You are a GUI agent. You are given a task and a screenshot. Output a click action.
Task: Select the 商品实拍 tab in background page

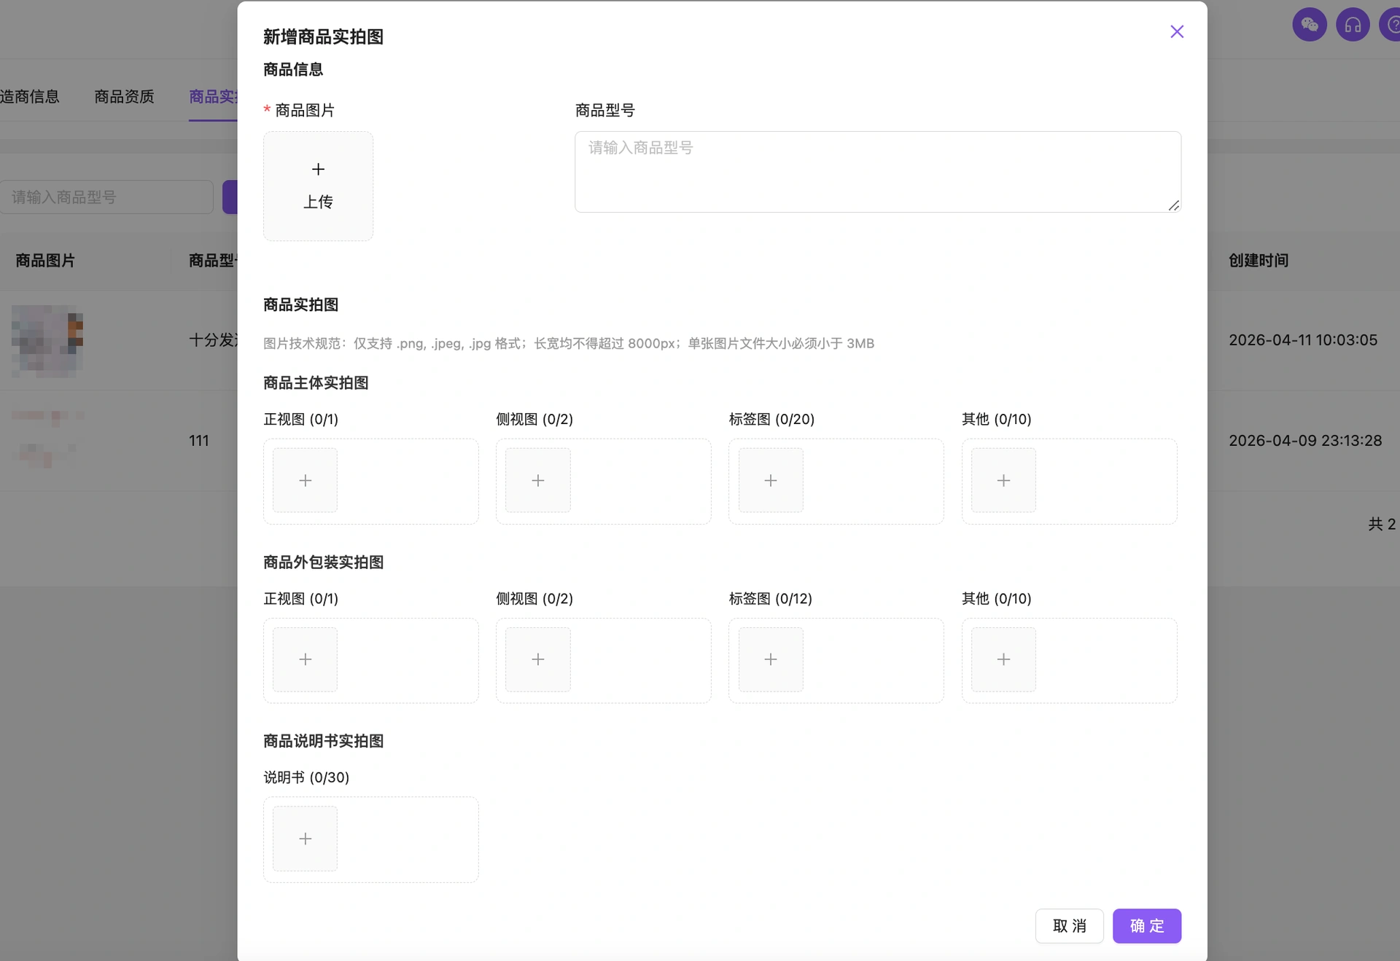tap(213, 97)
